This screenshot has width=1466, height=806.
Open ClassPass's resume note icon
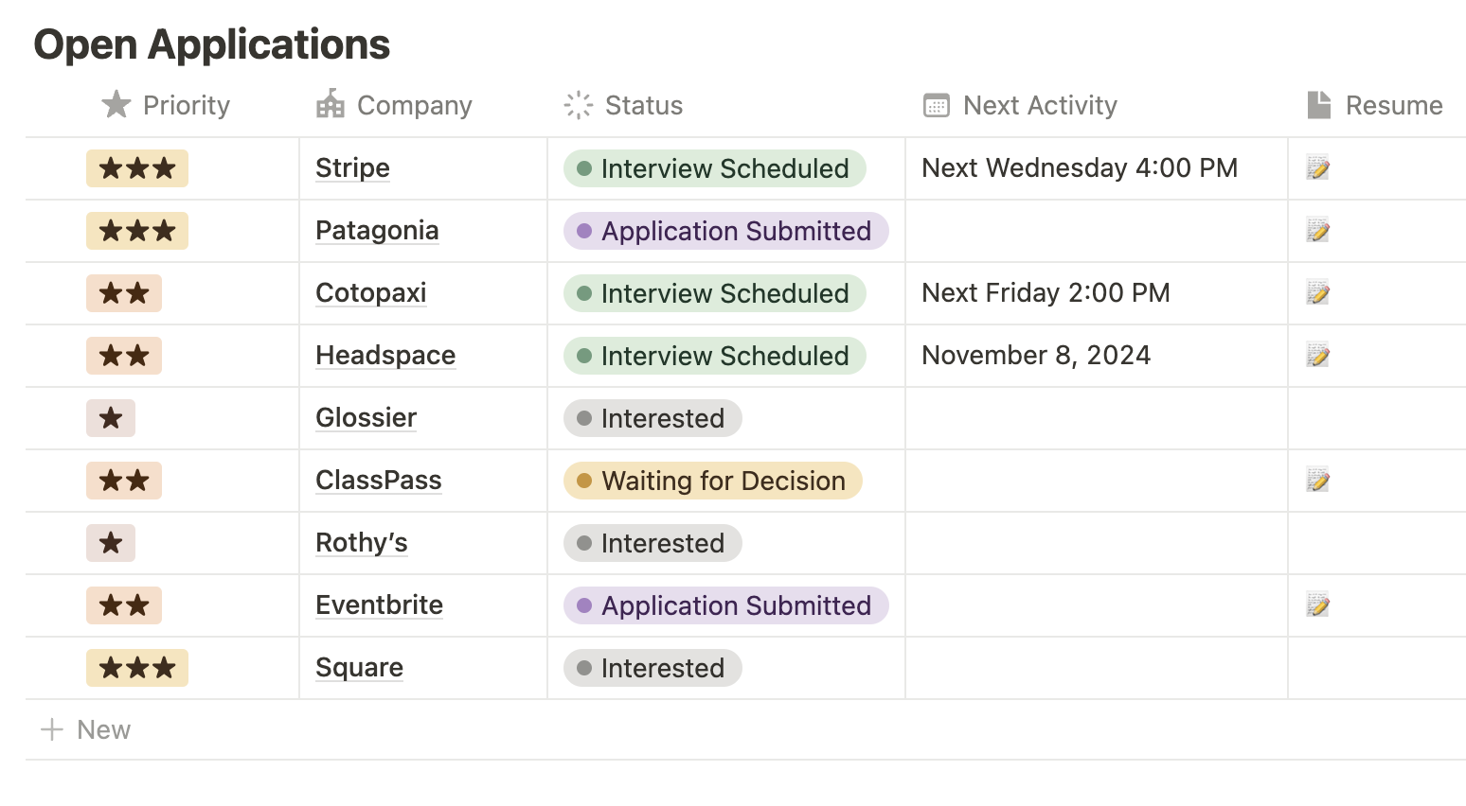point(1317,481)
